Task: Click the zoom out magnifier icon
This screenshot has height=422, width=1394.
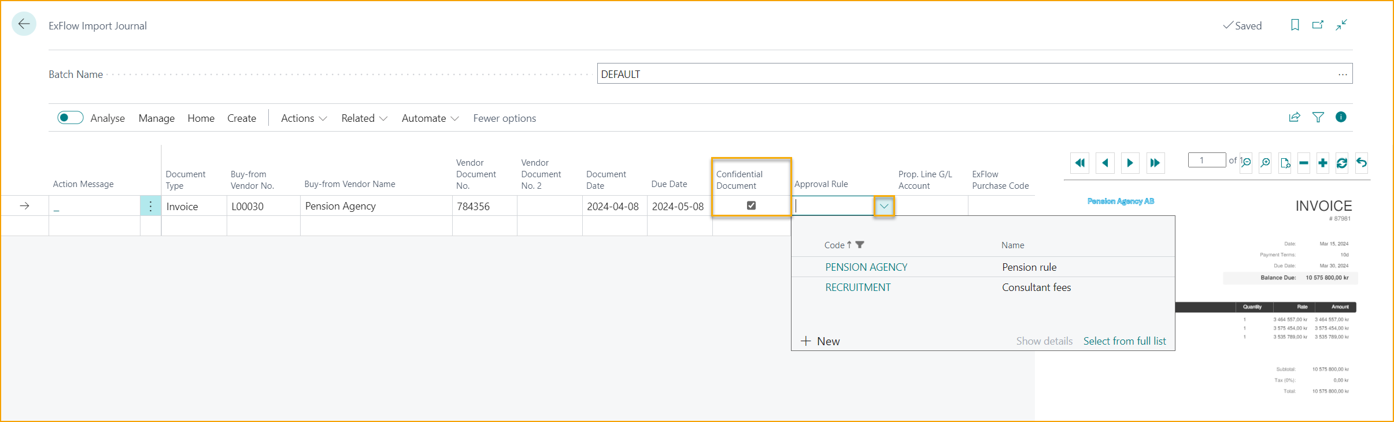Action: pos(1247,163)
